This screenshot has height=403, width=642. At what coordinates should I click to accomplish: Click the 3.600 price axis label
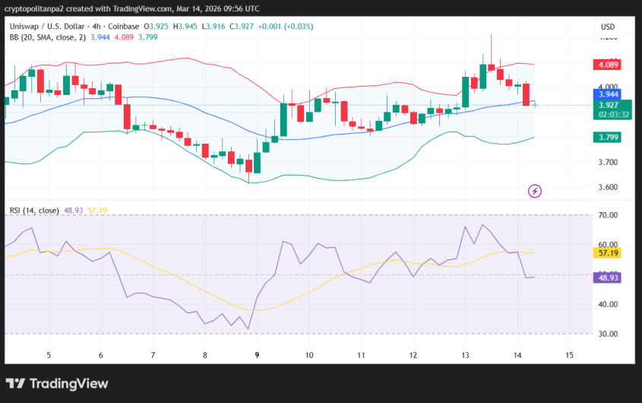[x=608, y=187]
